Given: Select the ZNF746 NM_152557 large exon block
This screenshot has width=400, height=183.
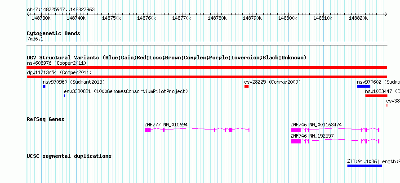Looking at the screenshot, I should coord(296,141).
